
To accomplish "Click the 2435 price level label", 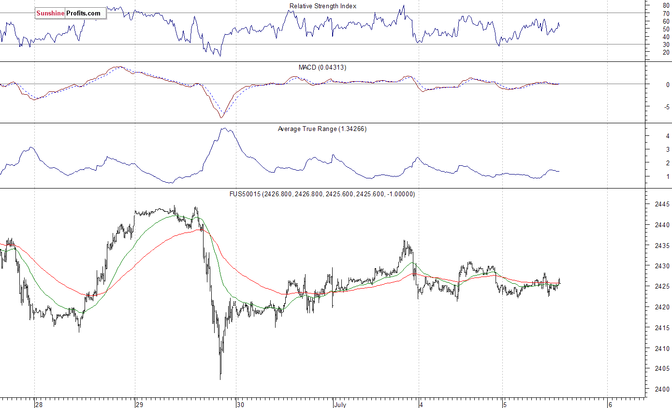I will [x=662, y=246].
